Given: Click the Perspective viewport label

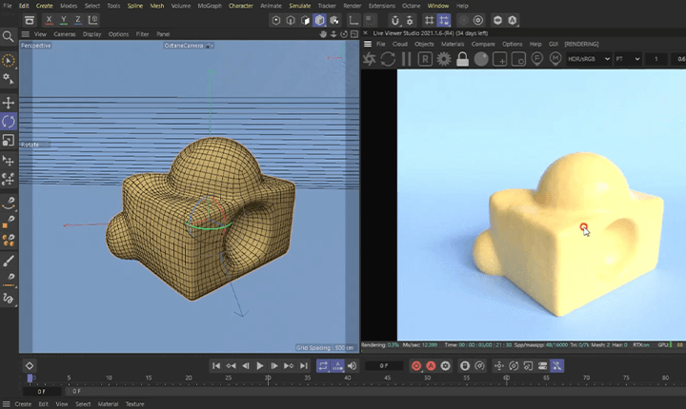Looking at the screenshot, I should (36, 46).
